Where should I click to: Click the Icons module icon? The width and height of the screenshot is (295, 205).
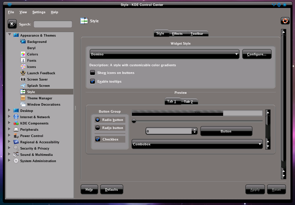coord(23,67)
